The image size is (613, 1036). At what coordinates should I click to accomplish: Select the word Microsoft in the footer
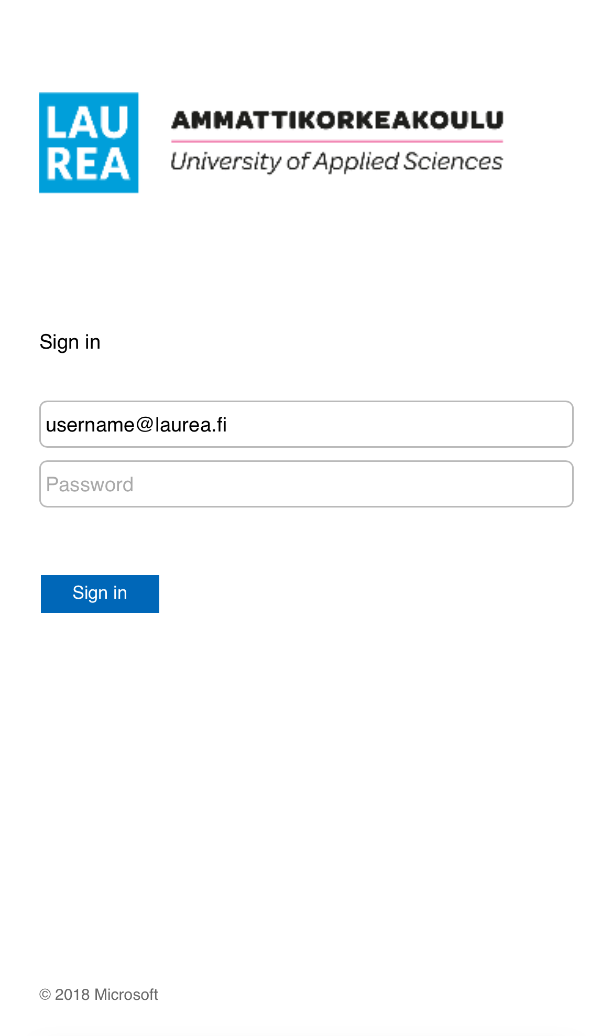coord(126,995)
